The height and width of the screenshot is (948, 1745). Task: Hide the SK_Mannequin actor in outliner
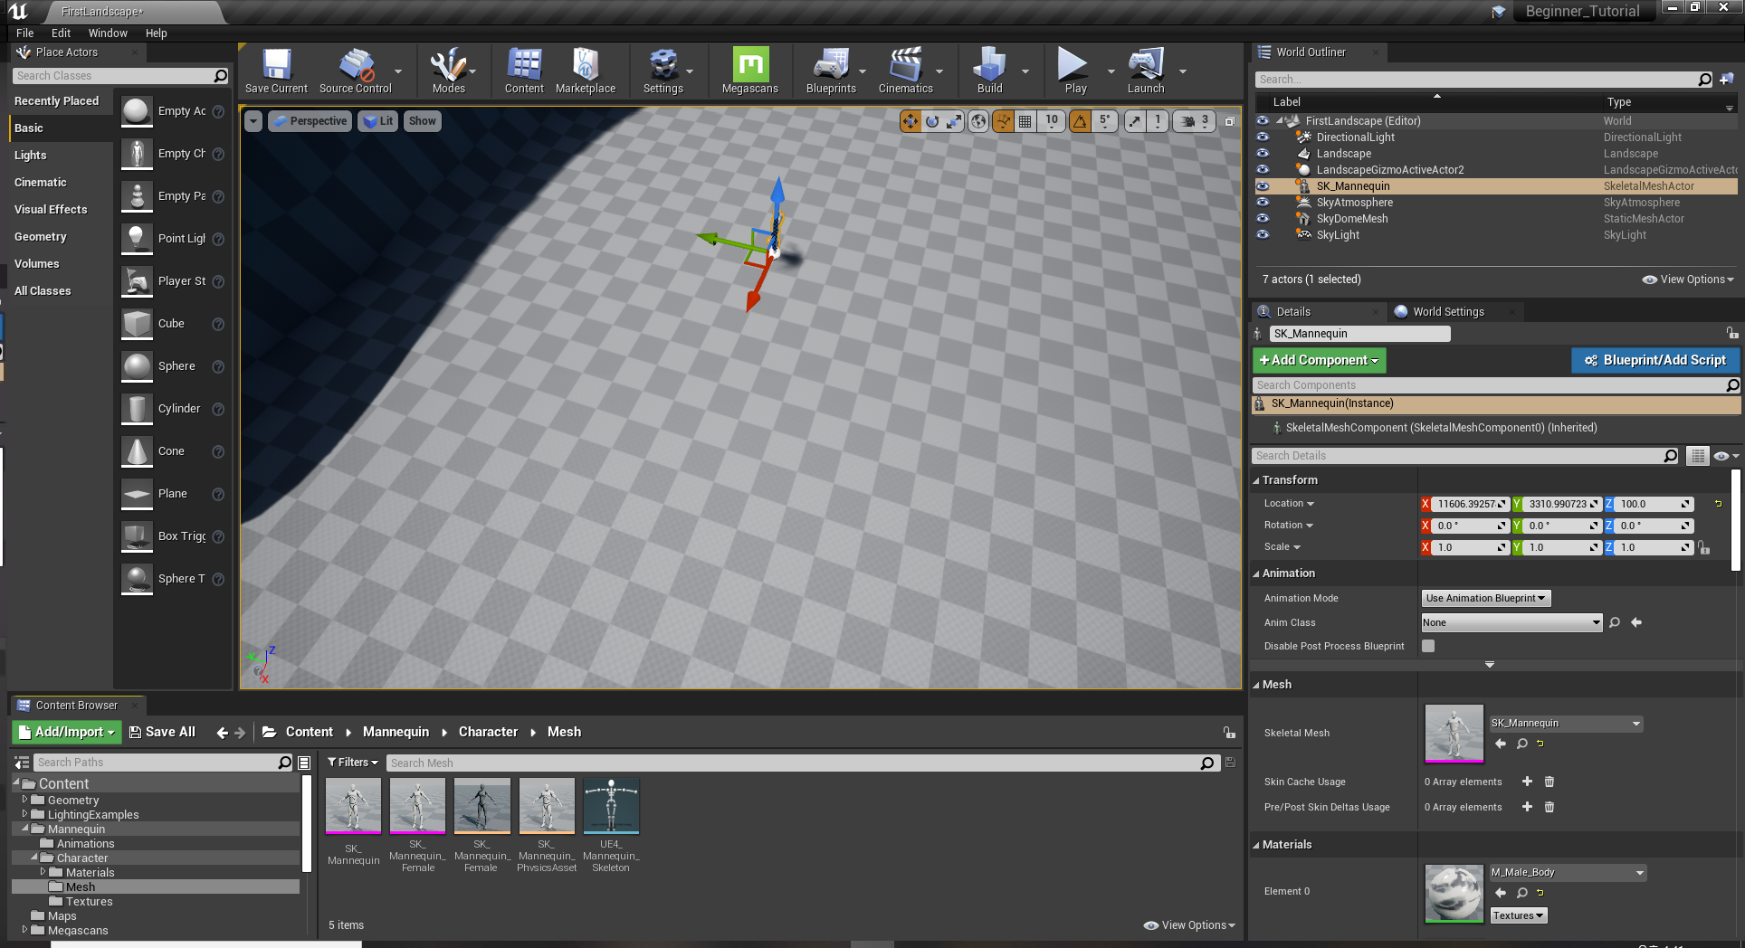[1263, 186]
